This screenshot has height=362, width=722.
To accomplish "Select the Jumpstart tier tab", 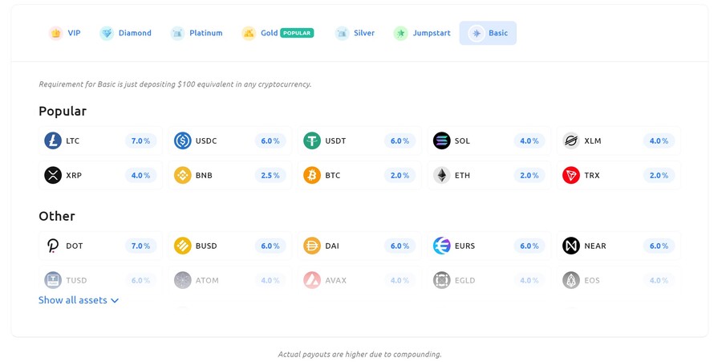I will (x=422, y=34).
